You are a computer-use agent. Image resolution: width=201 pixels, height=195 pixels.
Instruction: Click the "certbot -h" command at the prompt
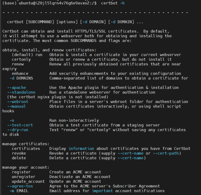click(113, 3)
